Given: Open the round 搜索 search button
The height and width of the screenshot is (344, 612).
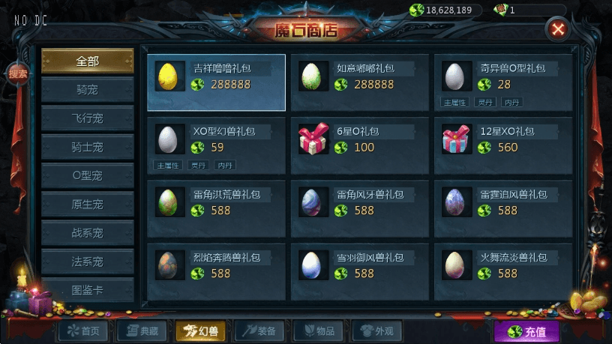Looking at the screenshot, I should click(17, 73).
